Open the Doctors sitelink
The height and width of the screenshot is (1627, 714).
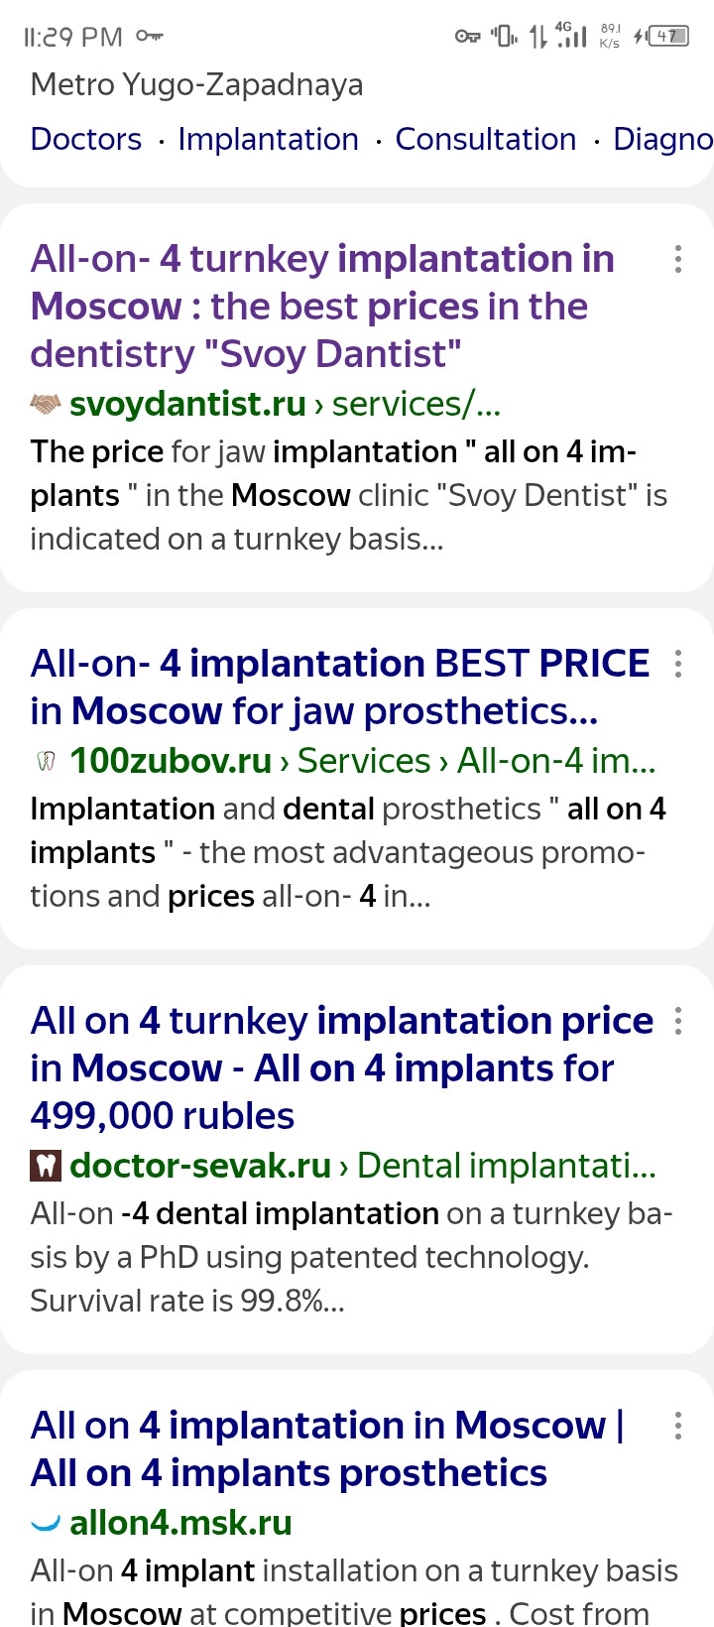86,140
